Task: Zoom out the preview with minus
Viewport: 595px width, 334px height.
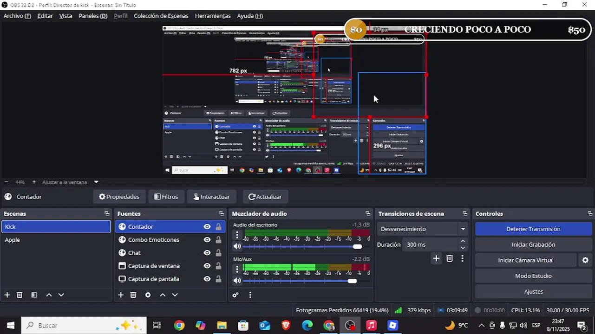Action: 7,182
